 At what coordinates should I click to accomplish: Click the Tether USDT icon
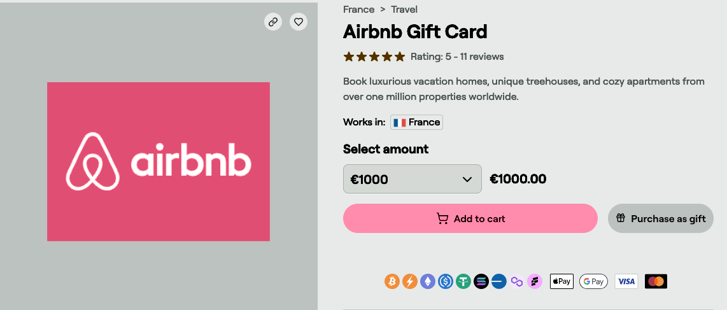pos(463,281)
